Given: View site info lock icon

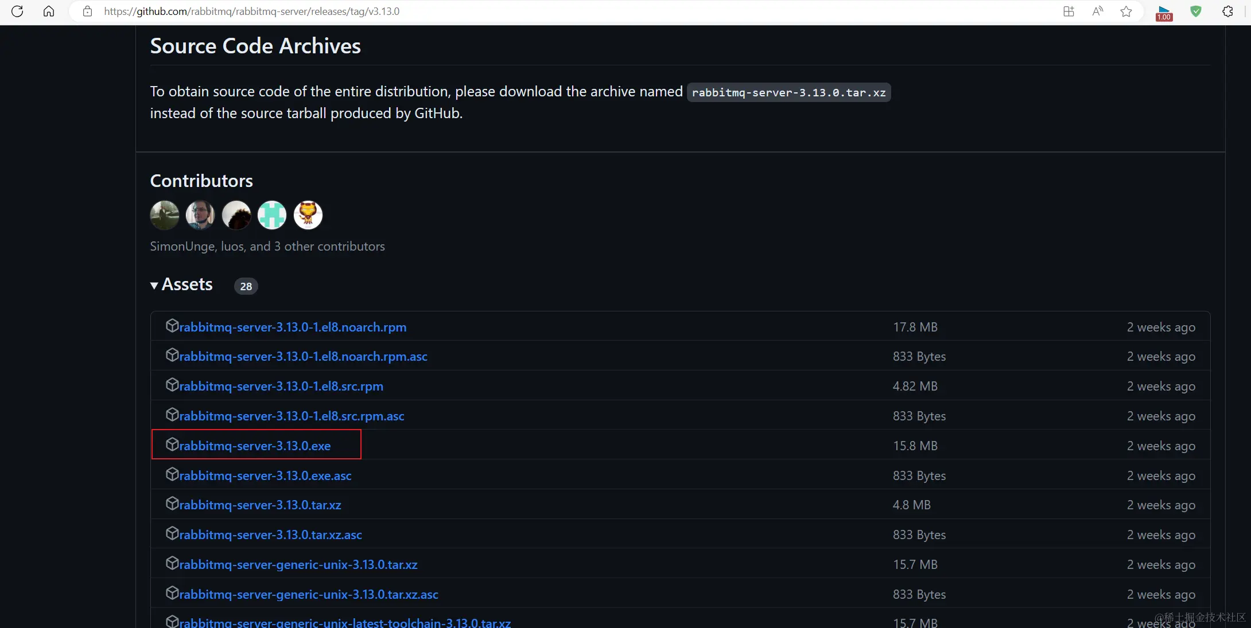Looking at the screenshot, I should point(87,11).
